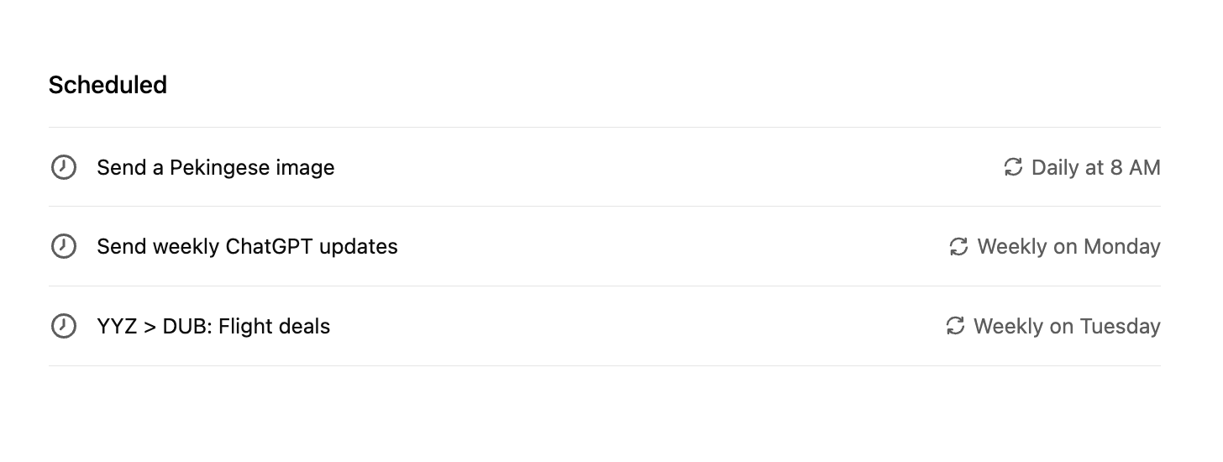Click the clock icon beside Send a Pekingese image

(x=64, y=167)
